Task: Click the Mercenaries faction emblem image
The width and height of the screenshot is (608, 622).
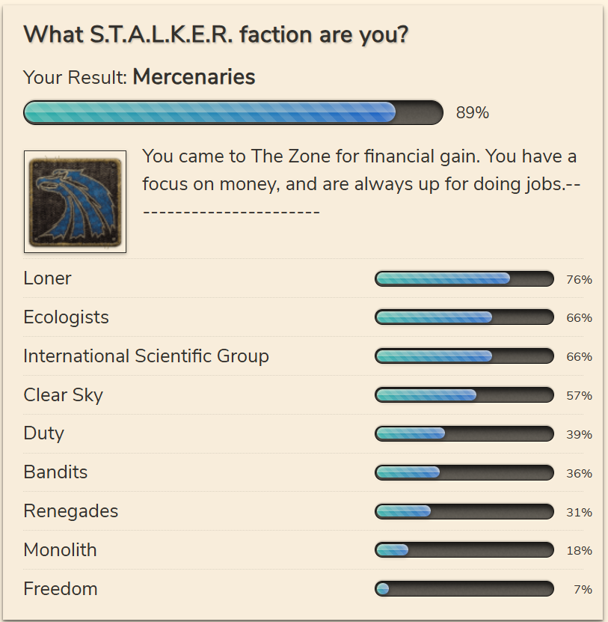Action: click(75, 201)
